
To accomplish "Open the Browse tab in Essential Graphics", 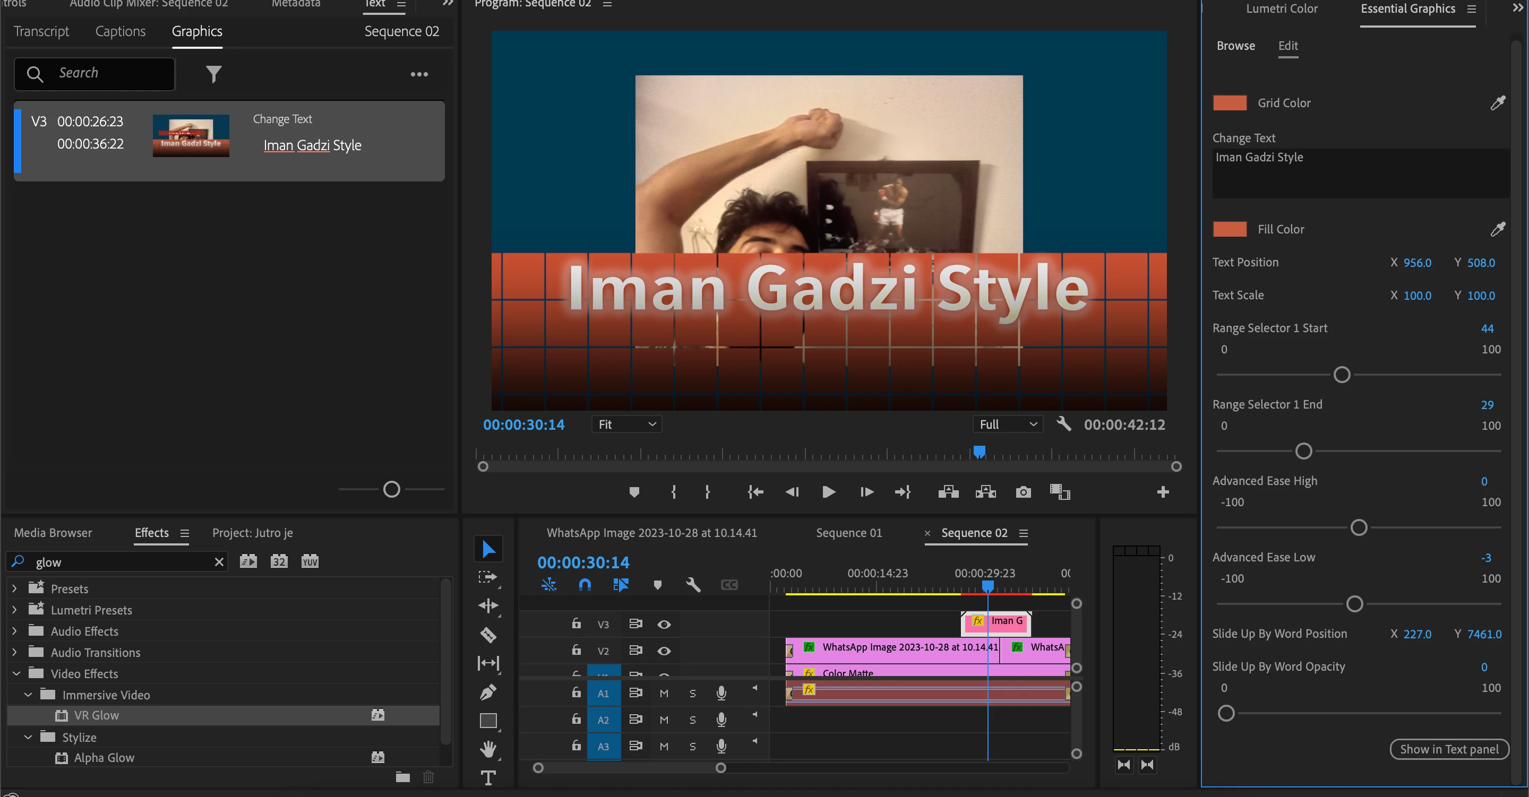I will [1235, 46].
